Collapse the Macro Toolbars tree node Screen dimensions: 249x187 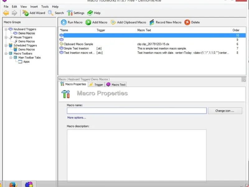pos(6,54)
